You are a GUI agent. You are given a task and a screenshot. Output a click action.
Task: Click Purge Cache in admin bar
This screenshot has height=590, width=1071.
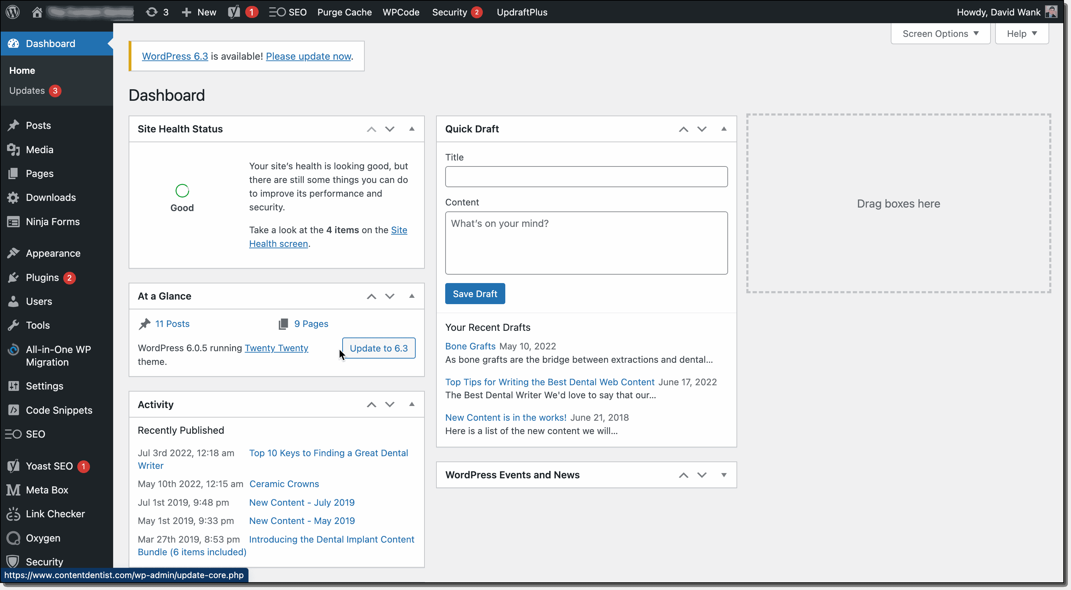(x=344, y=12)
